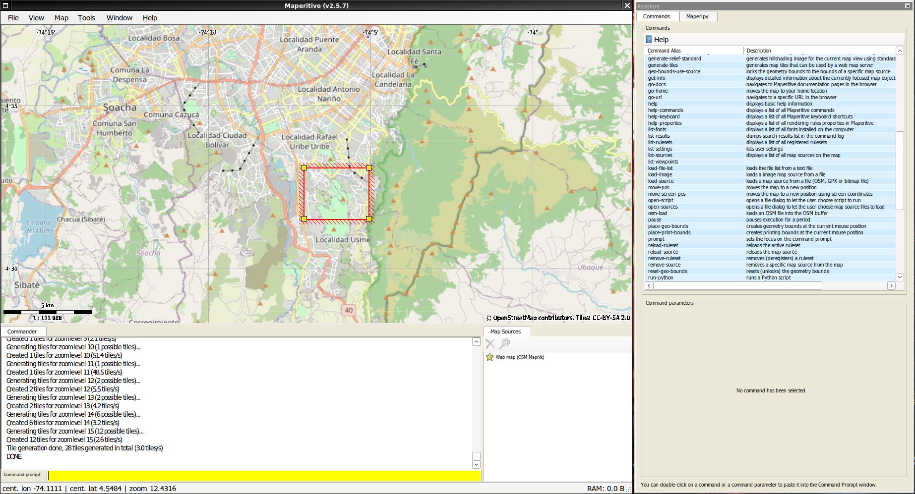Close the Assistant panel
The height and width of the screenshot is (494, 915).
pos(908,6)
